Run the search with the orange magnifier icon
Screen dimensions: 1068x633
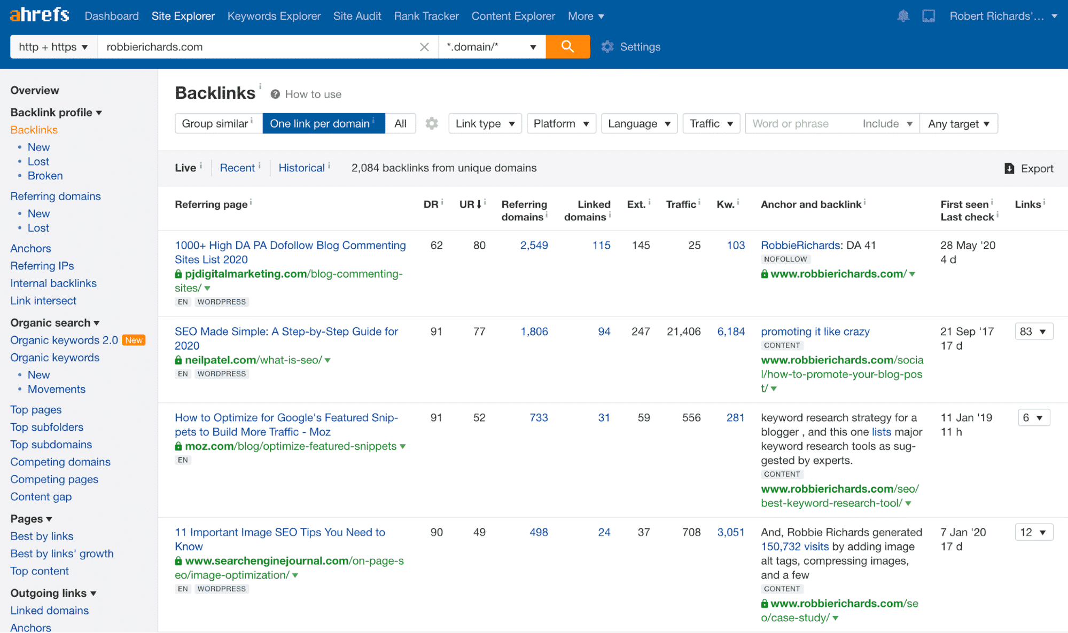point(567,46)
